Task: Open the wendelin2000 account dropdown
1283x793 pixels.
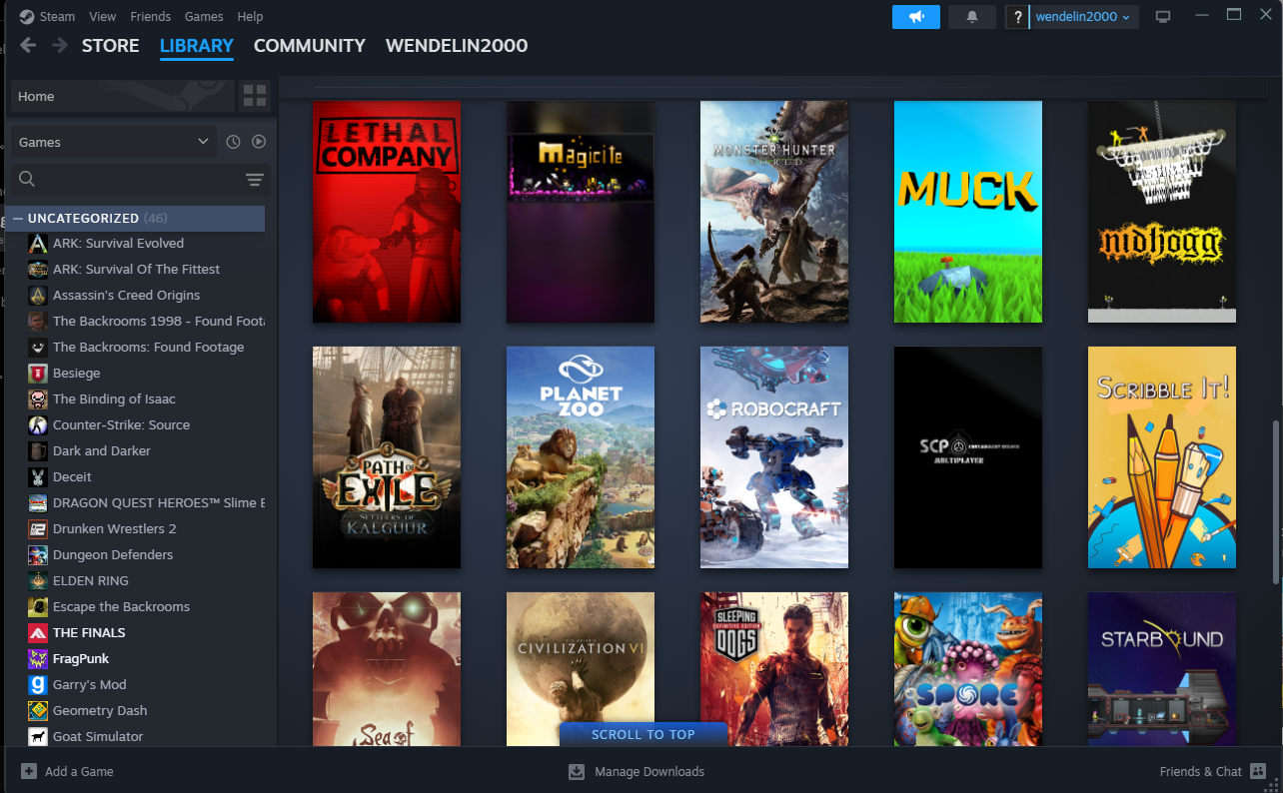Action: (x=1083, y=17)
